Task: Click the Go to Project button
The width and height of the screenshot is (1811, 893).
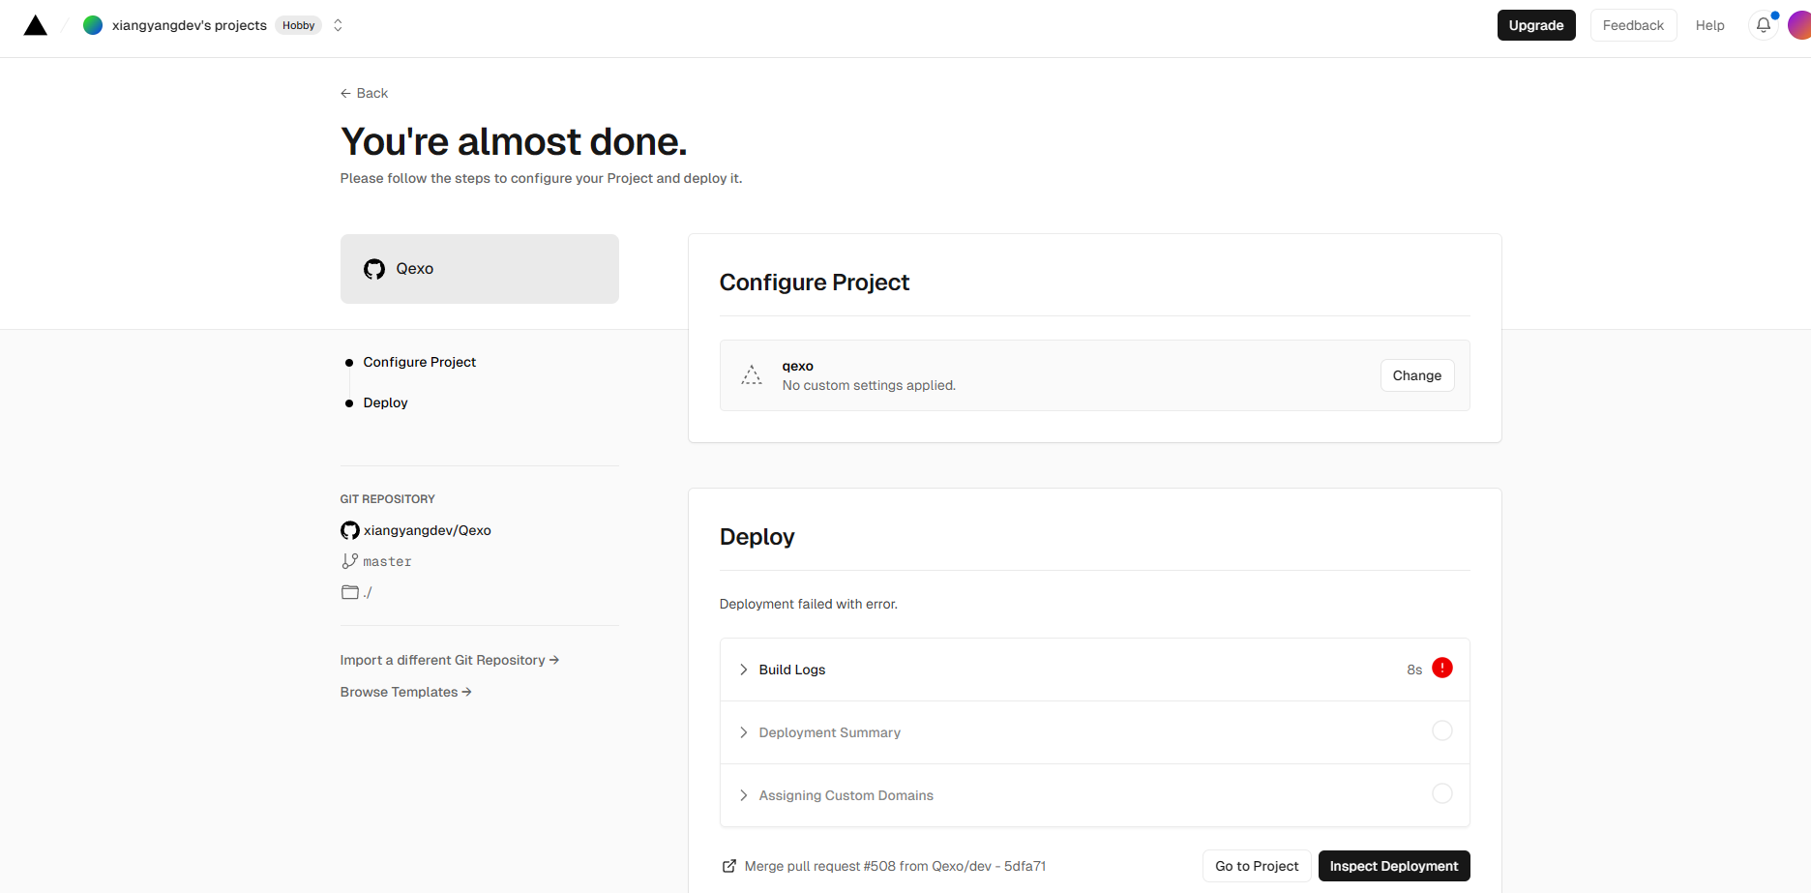Action: coord(1257,866)
